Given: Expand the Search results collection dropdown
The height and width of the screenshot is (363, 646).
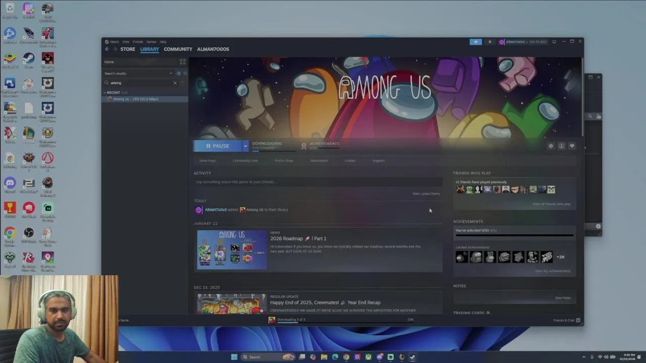Looking at the screenshot, I should coord(171,74).
